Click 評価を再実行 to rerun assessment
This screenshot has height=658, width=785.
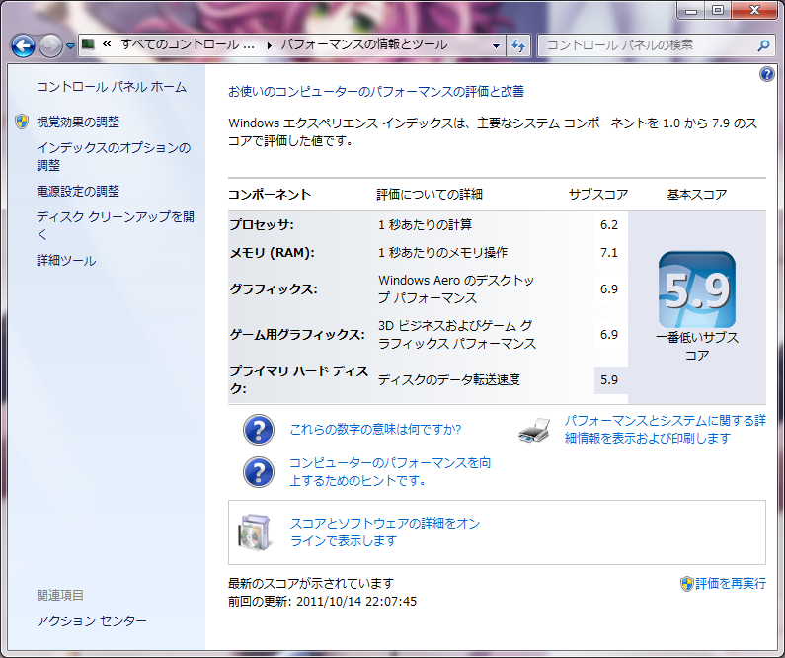(x=730, y=583)
